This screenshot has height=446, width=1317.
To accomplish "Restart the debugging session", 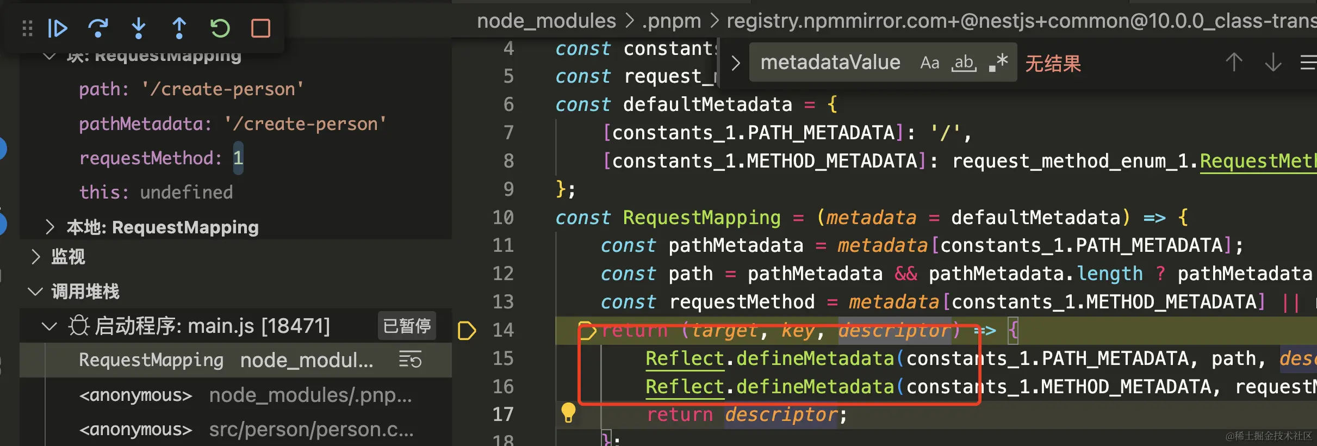I will (x=220, y=28).
